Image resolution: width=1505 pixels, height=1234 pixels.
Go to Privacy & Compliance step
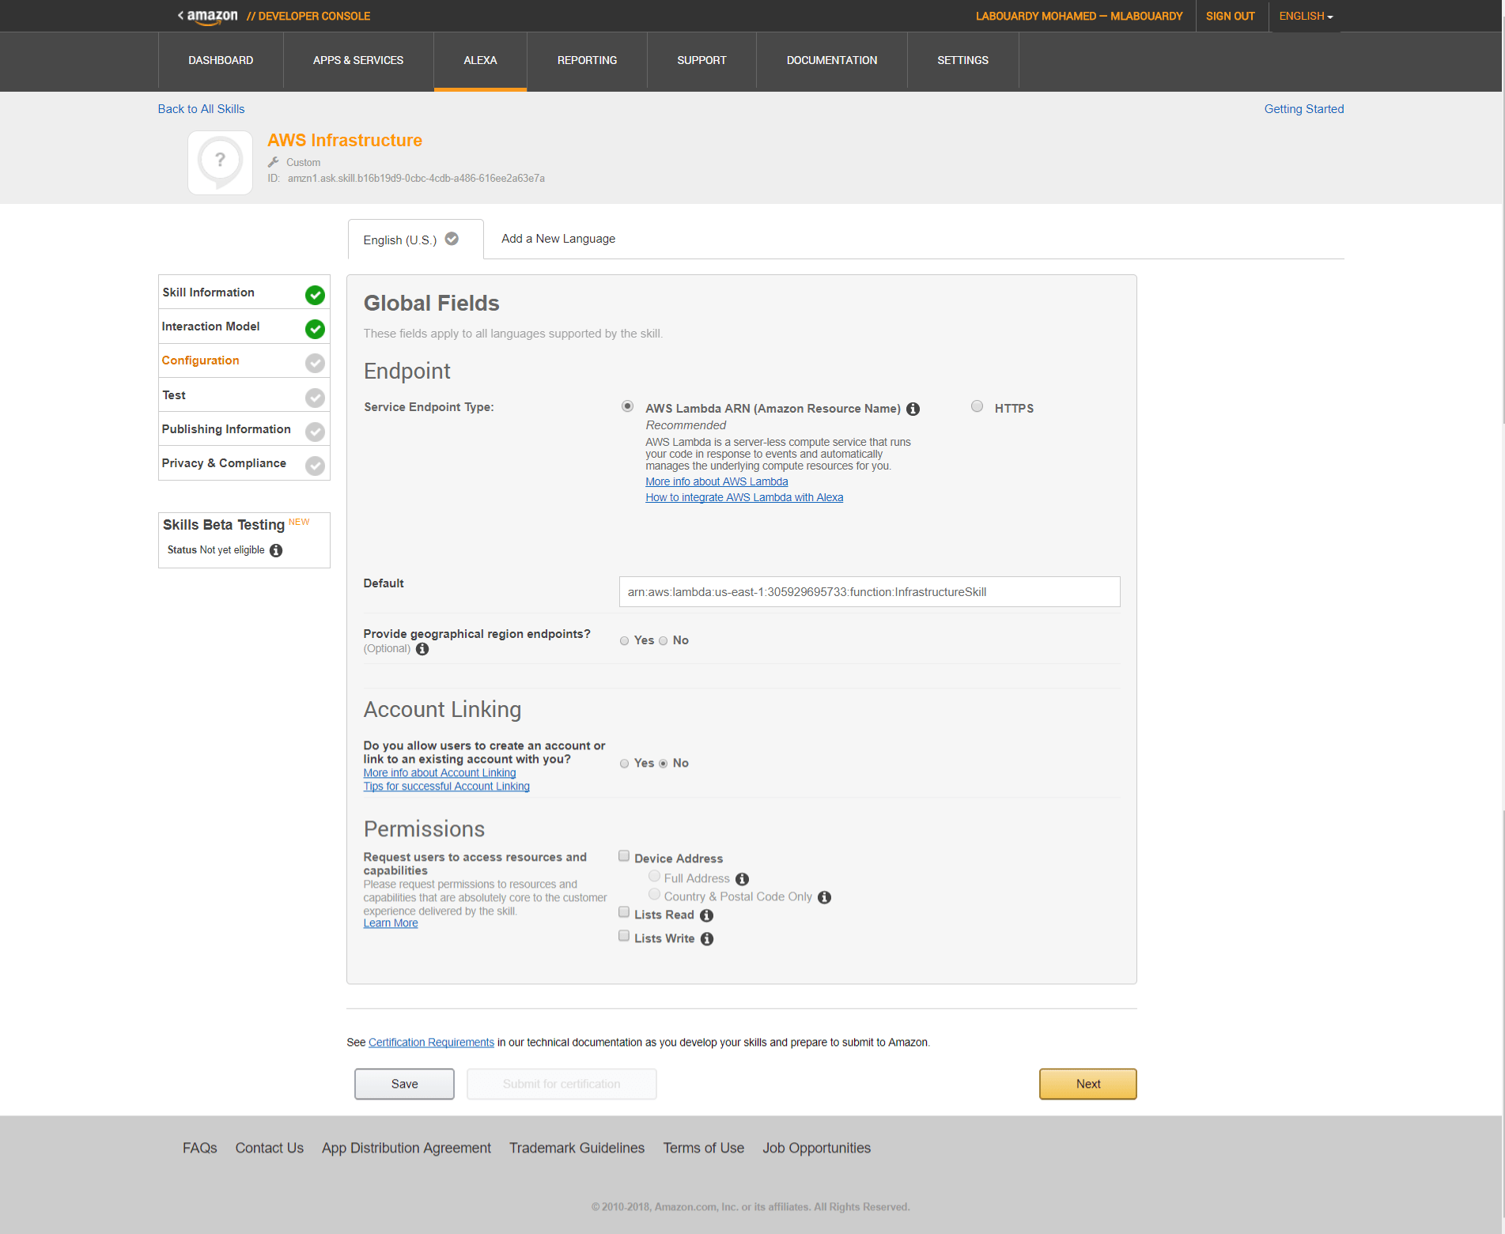[244, 463]
